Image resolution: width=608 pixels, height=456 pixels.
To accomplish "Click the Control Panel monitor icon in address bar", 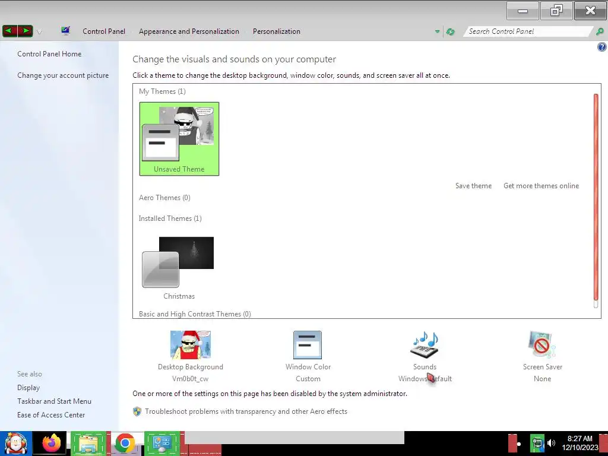I will 65,31.
